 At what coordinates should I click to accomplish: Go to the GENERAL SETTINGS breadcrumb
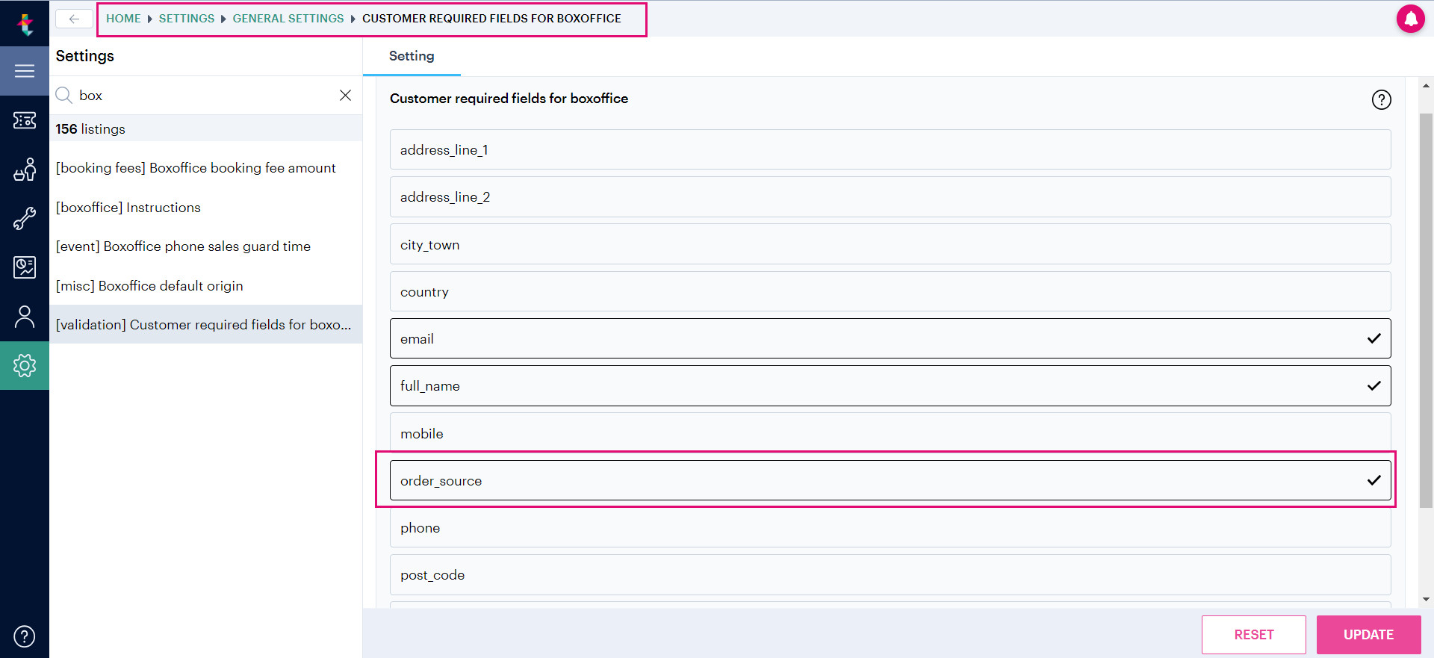[x=288, y=19]
